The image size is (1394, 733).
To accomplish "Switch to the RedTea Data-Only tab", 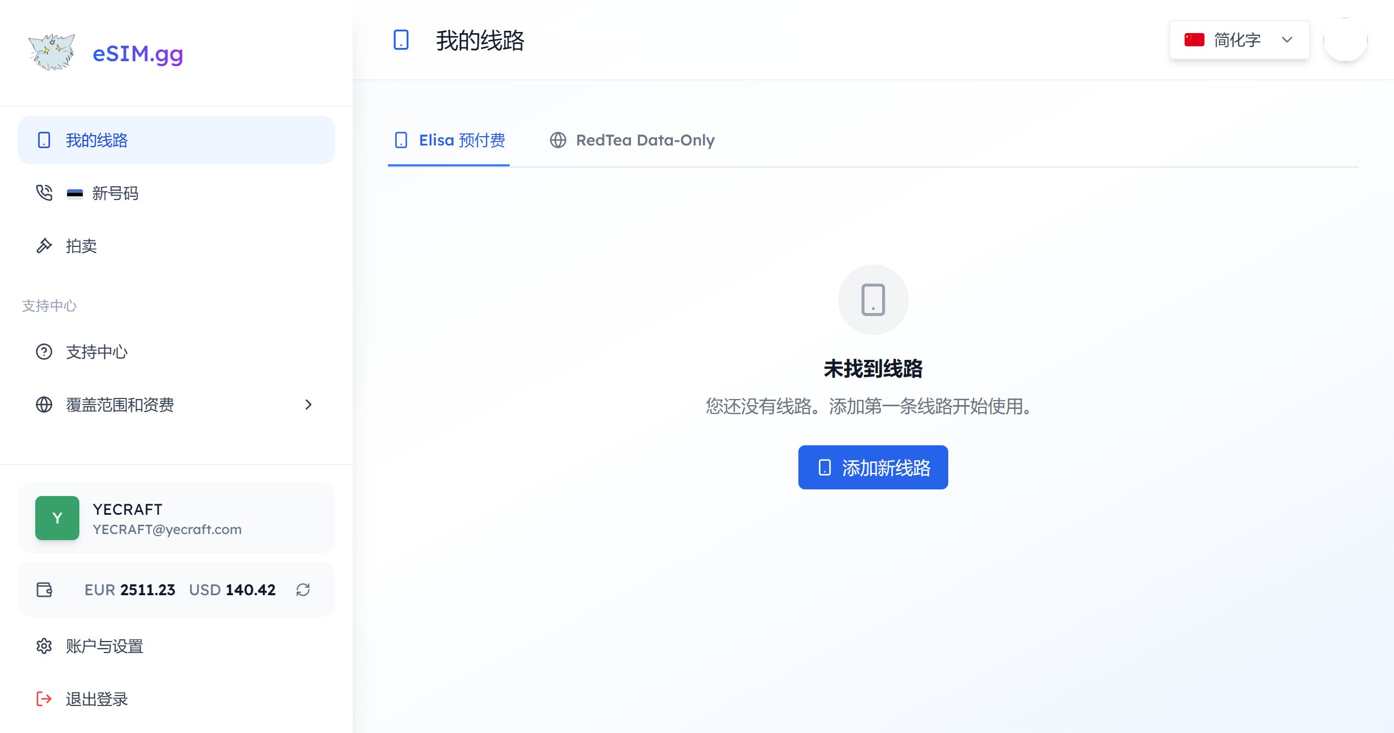I will point(632,141).
